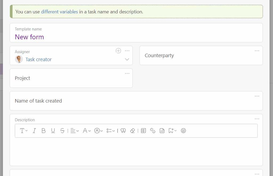Apply strikethrough formatting

[x=62, y=131]
